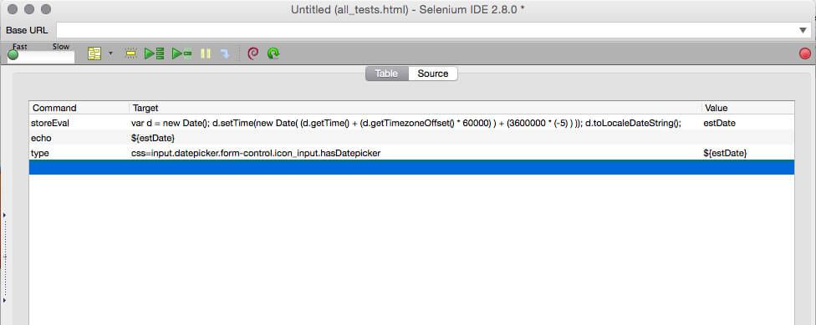Click the estDate value in storeEval row

[x=719, y=124]
